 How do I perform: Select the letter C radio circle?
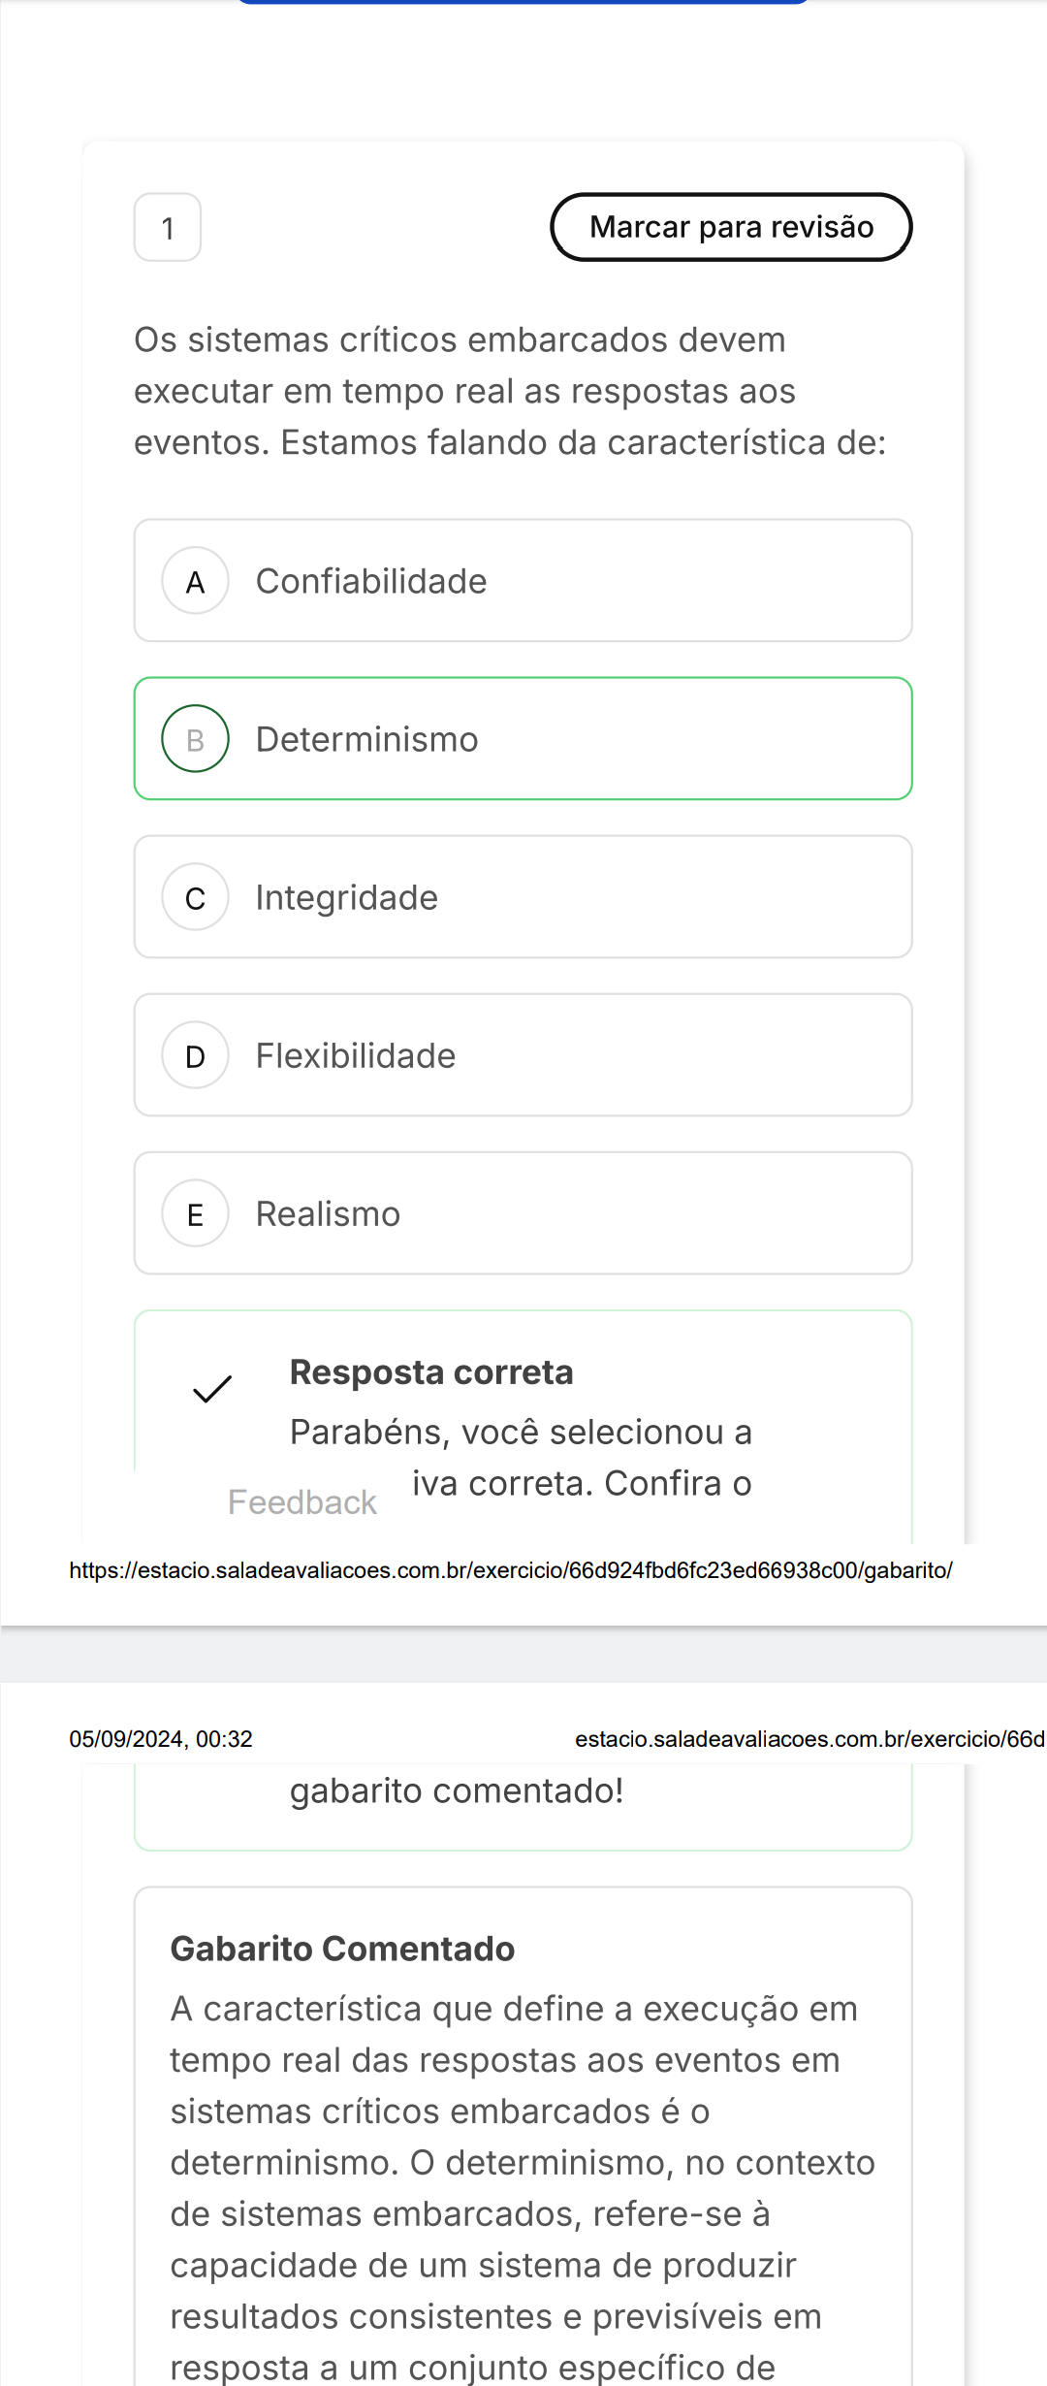pyautogui.click(x=195, y=897)
